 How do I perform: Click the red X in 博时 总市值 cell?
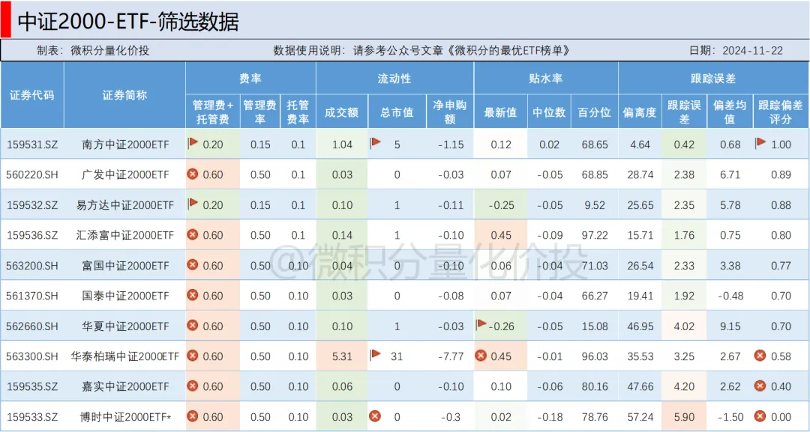pos(375,416)
